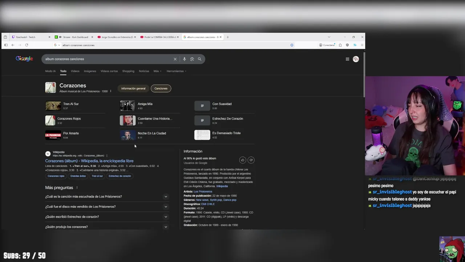Open the song Por Amarte
The image size is (465, 262).
pyautogui.click(x=75, y=135)
